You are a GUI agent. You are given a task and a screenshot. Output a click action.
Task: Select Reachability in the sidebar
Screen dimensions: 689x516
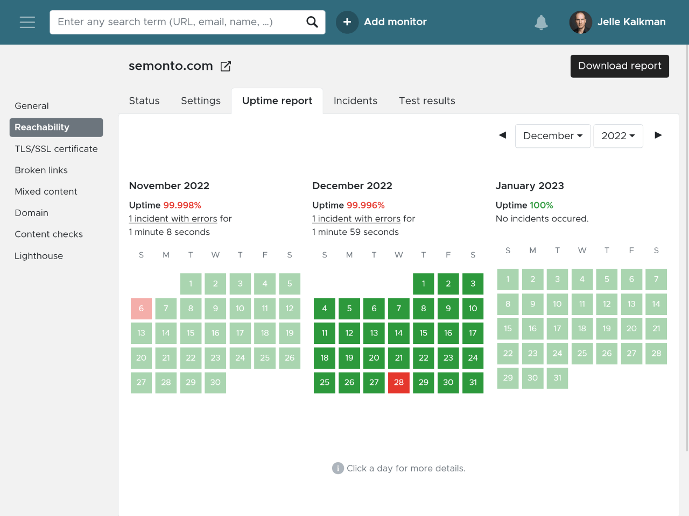(56, 127)
